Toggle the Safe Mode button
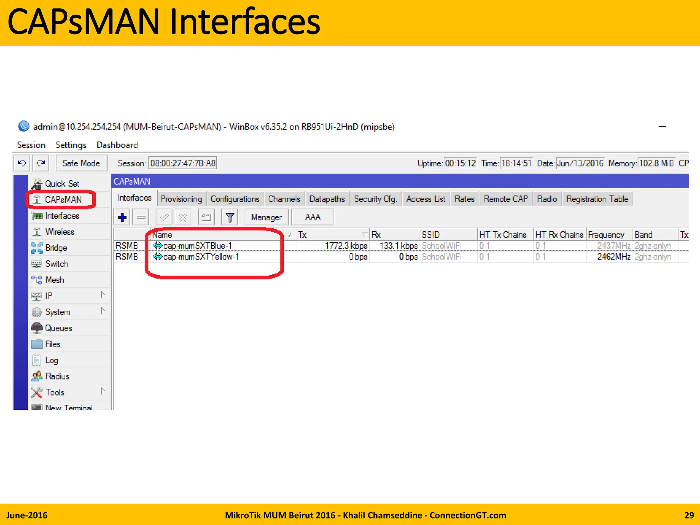 pyautogui.click(x=81, y=163)
